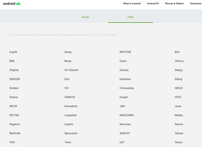Select Chiptrip from the list
The height and width of the screenshot is (147, 202).
(14, 70)
